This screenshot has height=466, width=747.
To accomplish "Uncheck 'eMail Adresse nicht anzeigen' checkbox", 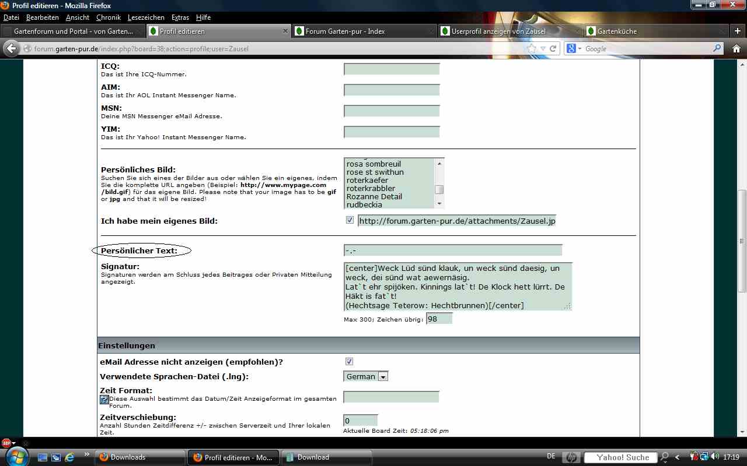I will click(350, 362).
